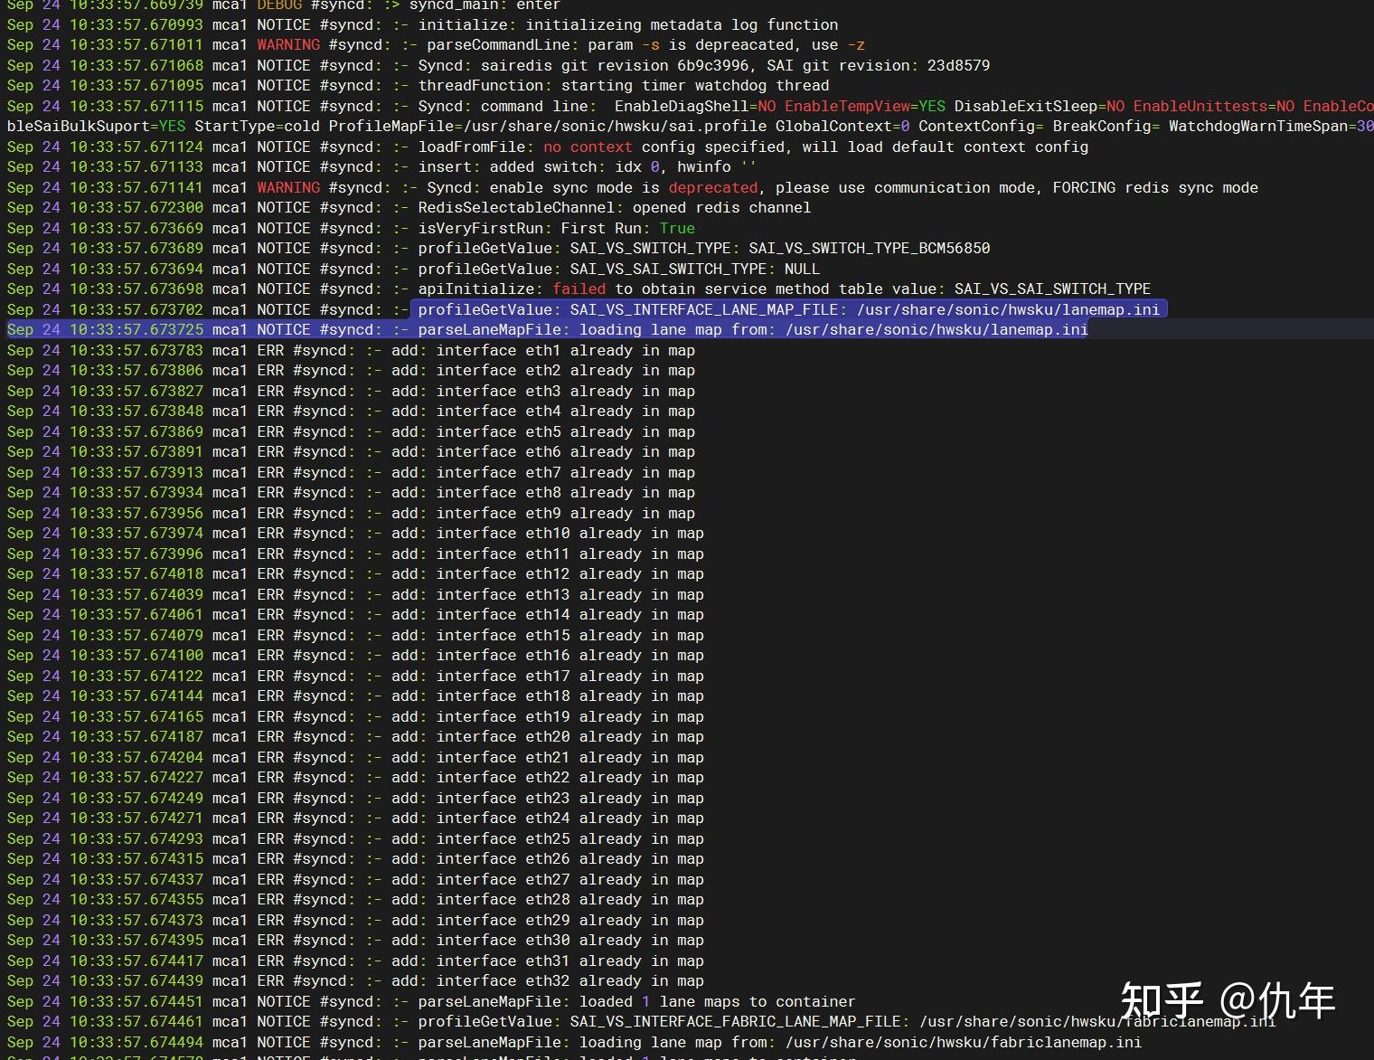Screen dimensions: 1374x1060
Task: Click the 'EnableTempView=YES' text
Action: (865, 106)
